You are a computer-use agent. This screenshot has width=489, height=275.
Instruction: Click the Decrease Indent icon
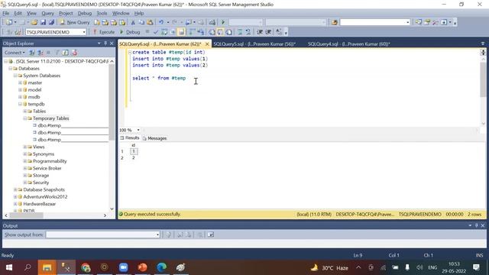(260, 32)
